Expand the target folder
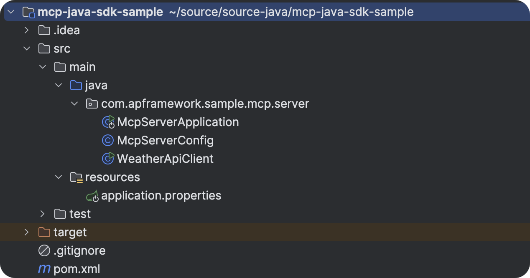The height and width of the screenshot is (278, 530). [x=27, y=232]
